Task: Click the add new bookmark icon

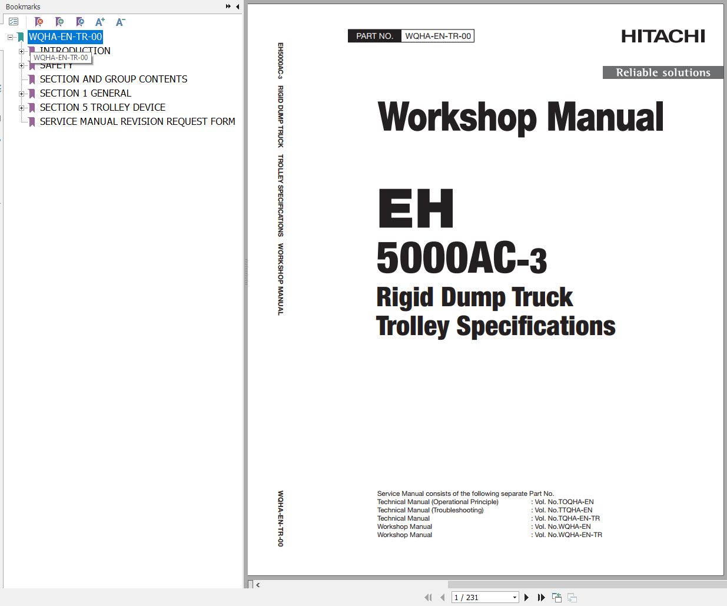Action: 59,22
